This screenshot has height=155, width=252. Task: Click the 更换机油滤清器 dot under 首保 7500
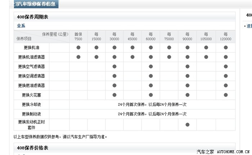click(78, 57)
